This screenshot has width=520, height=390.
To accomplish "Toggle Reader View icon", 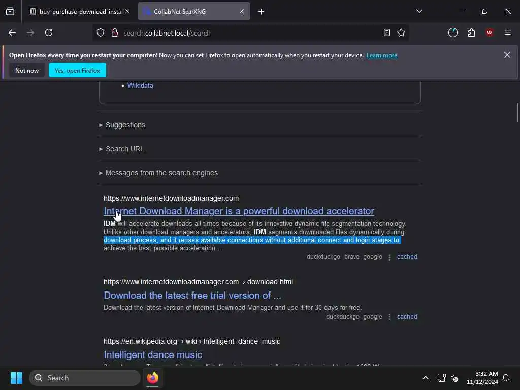I will [386, 32].
